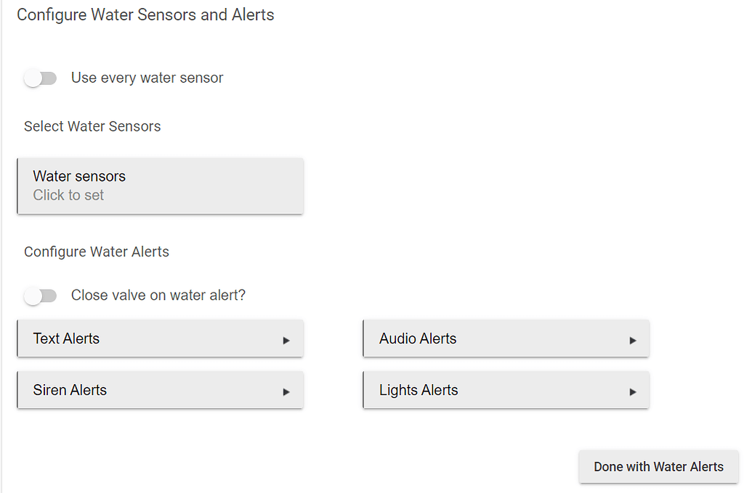Click the Done with Water Alerts button
Viewport: 744px width, 493px height.
tap(658, 467)
